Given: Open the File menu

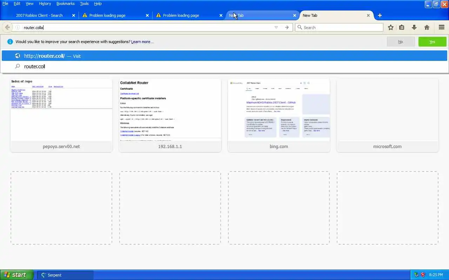Looking at the screenshot, I should pyautogui.click(x=5, y=3).
